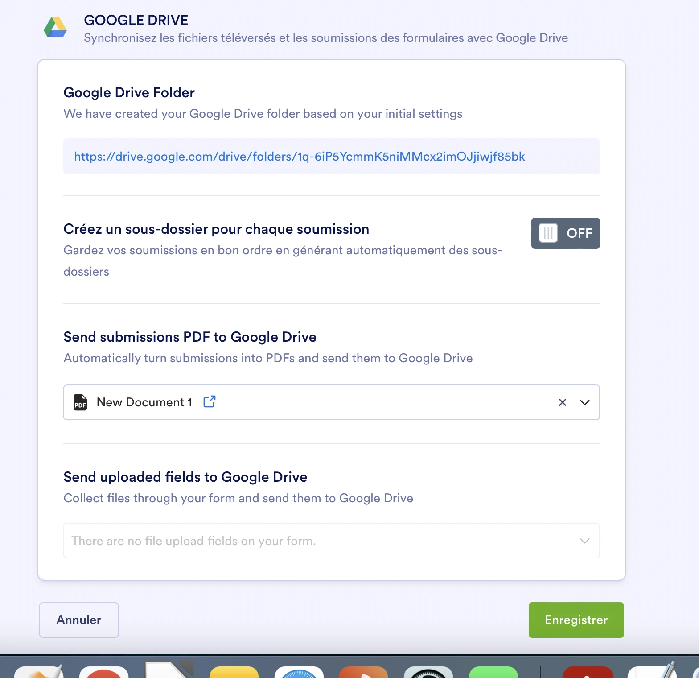Click the Annuler button
This screenshot has height=678, width=699.
[x=79, y=620]
